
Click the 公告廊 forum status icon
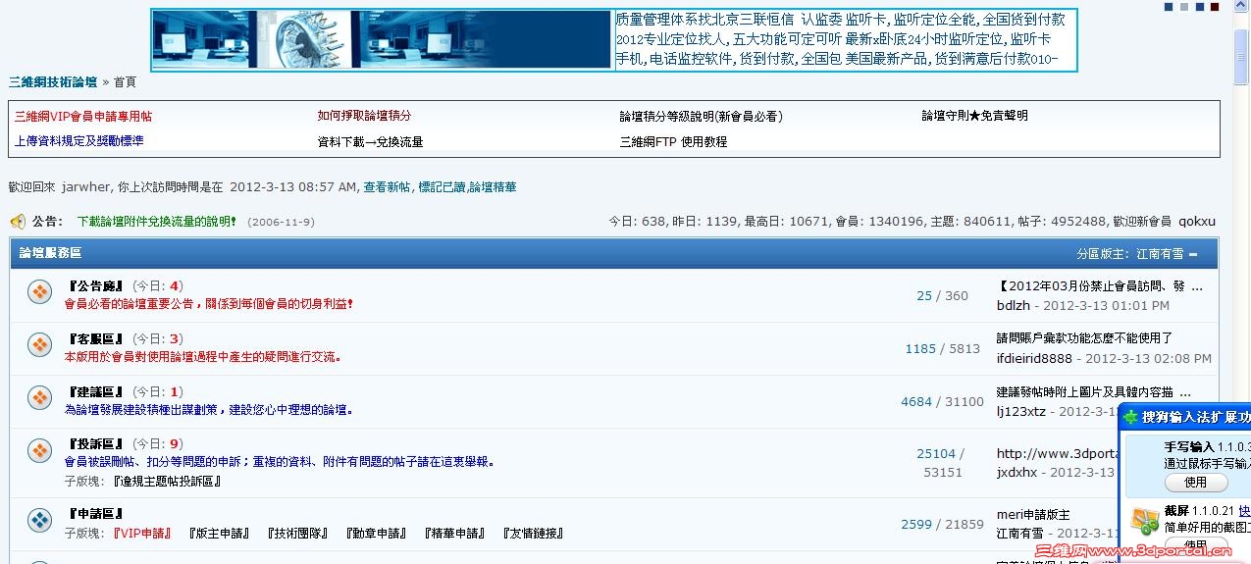(x=39, y=292)
